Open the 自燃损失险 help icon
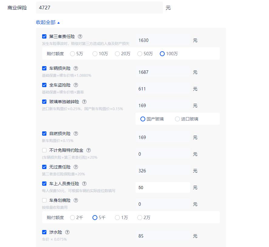Screen dimensions: 269x247 76,134
